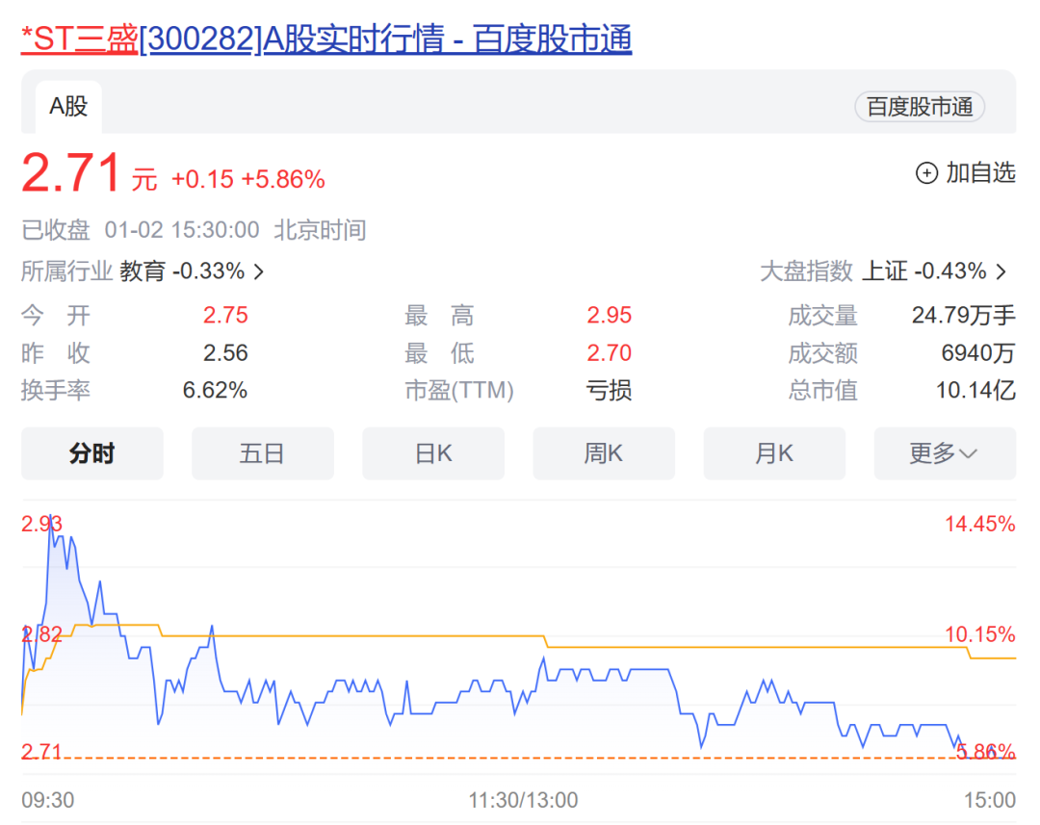Switch to the 周K chart tab
This screenshot has width=1040, height=825.
pos(604,453)
